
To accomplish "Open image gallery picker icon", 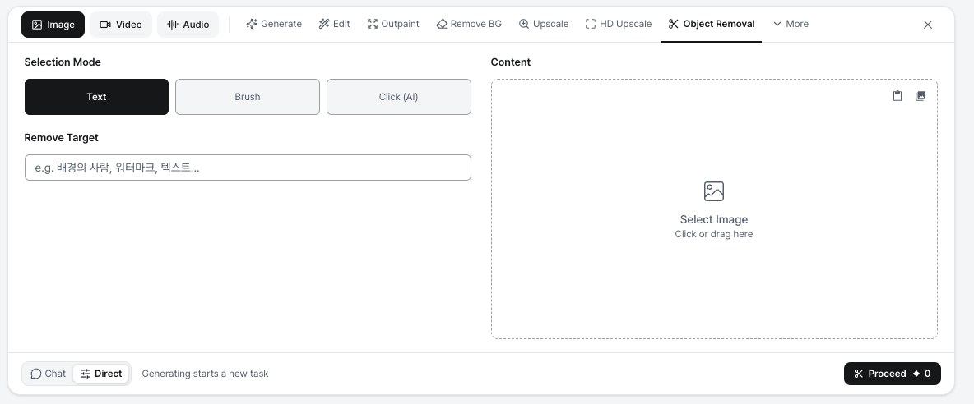I will 921,96.
